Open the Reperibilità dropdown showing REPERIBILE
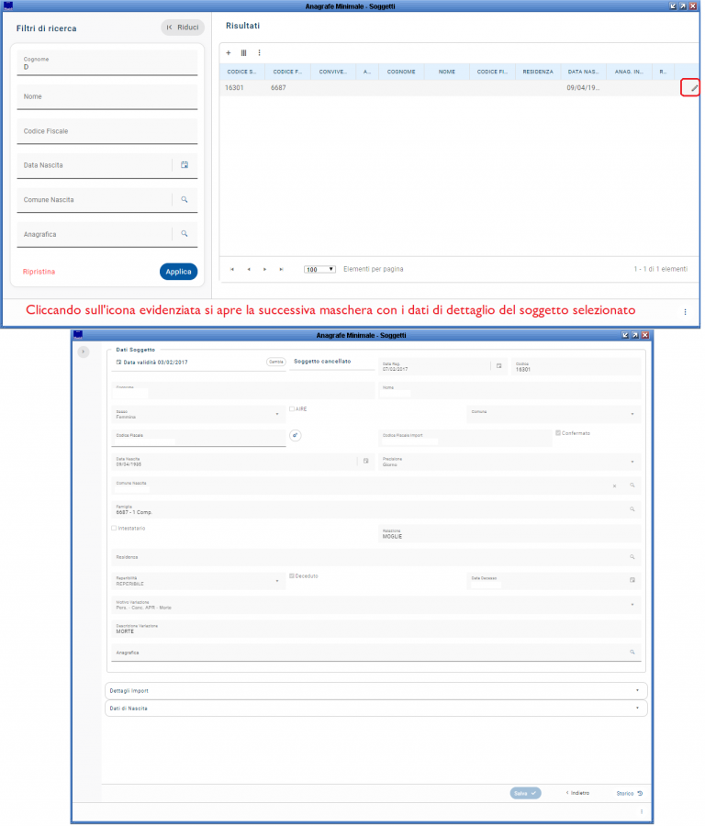Viewport: 705px width, 826px height. coord(199,583)
